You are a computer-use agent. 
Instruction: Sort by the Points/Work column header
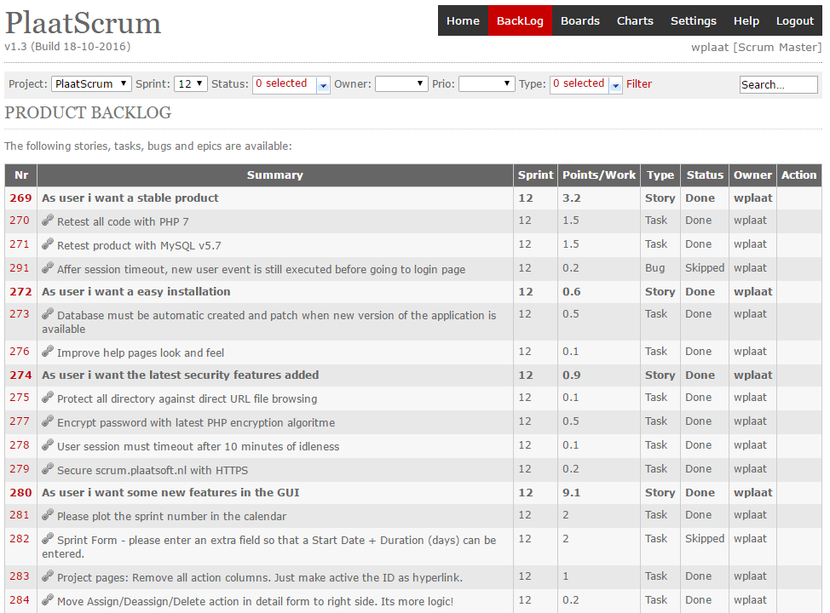(x=599, y=175)
